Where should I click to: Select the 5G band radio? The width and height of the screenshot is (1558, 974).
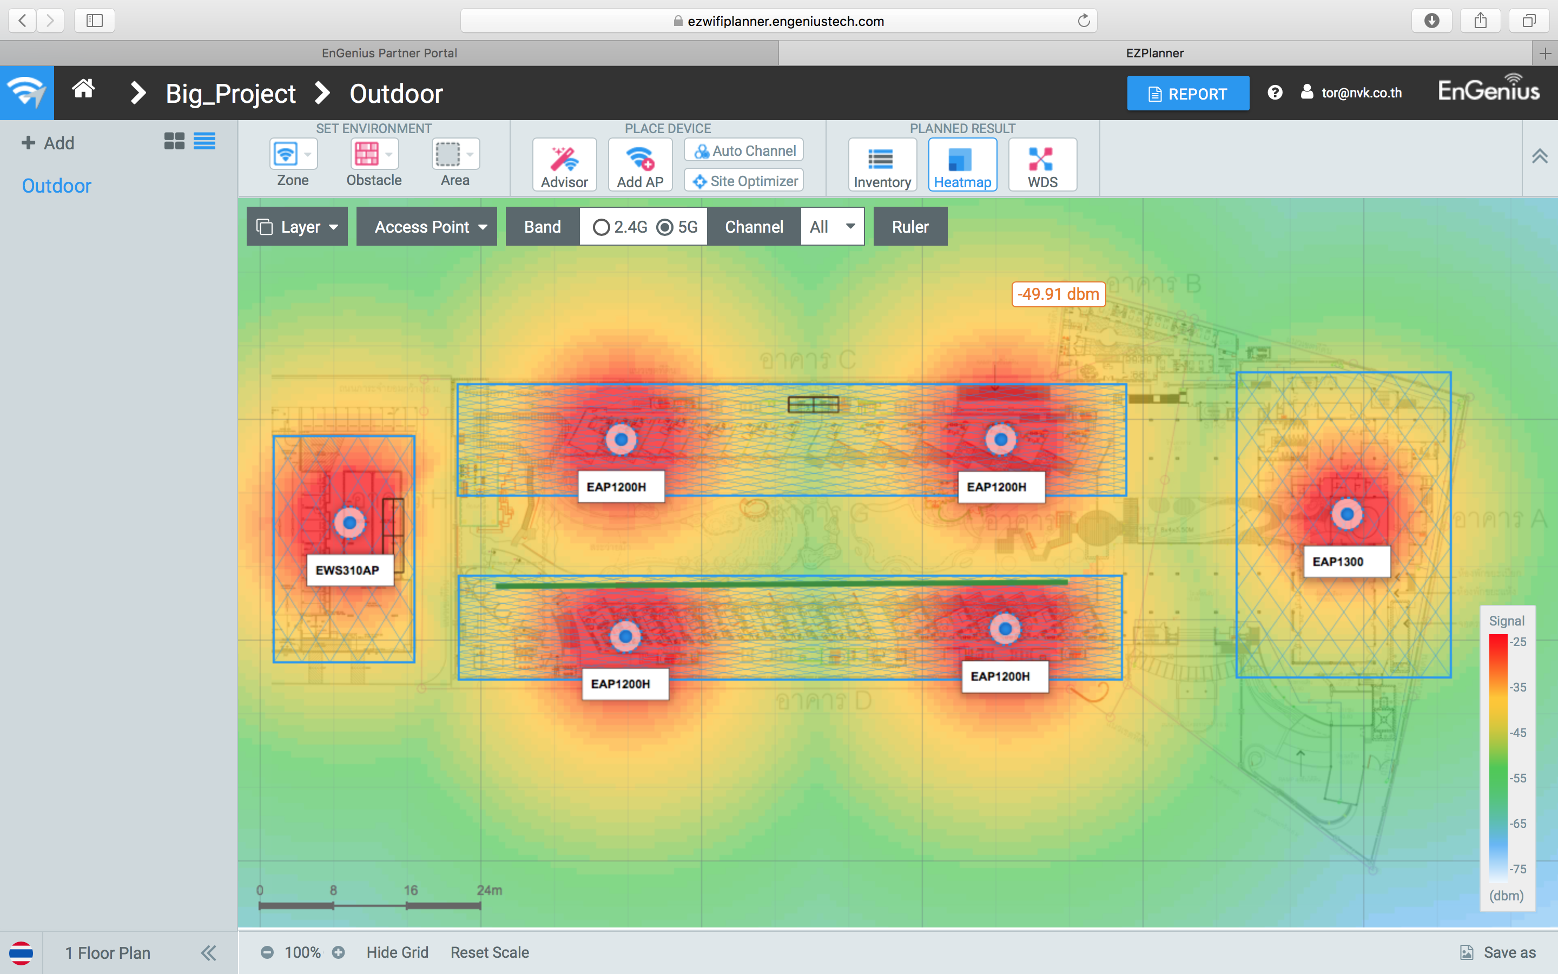click(665, 227)
